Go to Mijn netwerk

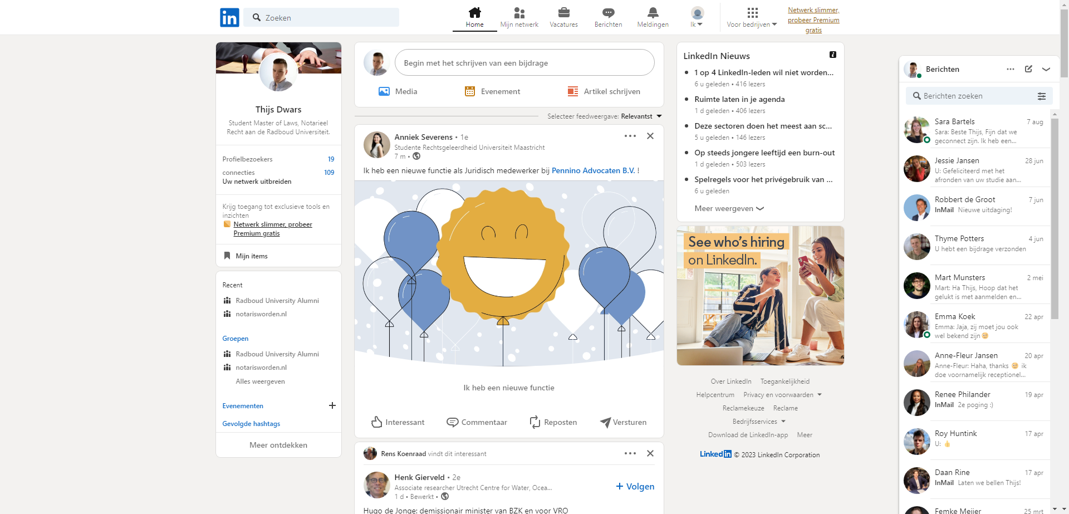click(x=519, y=17)
